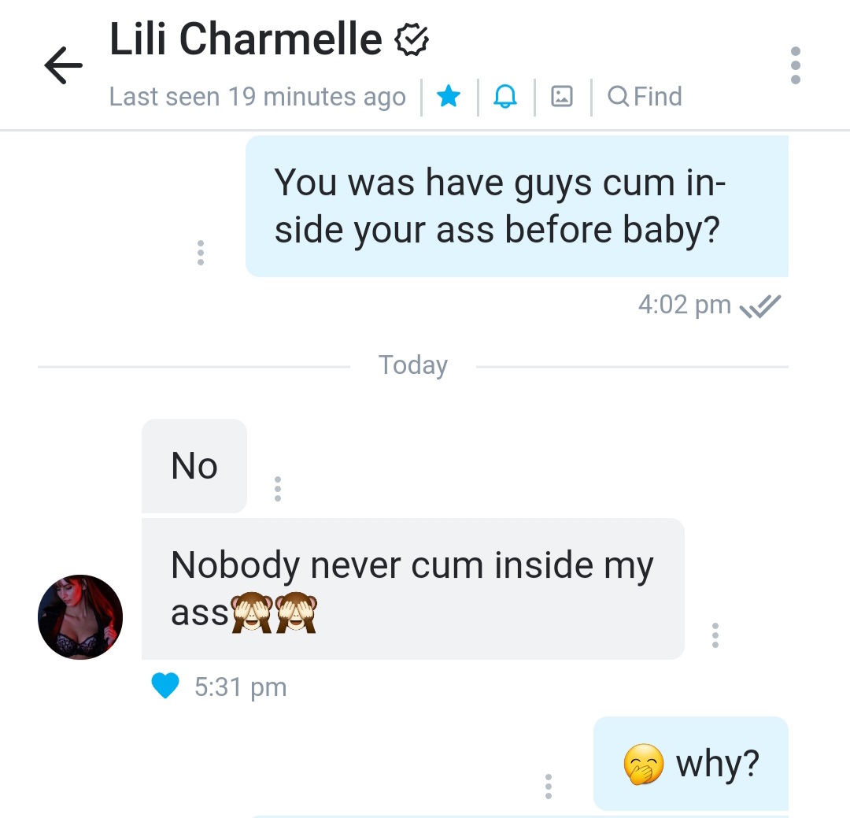The height and width of the screenshot is (818, 850).
Task: Open options beside the 'why?' message
Action: pyautogui.click(x=548, y=786)
